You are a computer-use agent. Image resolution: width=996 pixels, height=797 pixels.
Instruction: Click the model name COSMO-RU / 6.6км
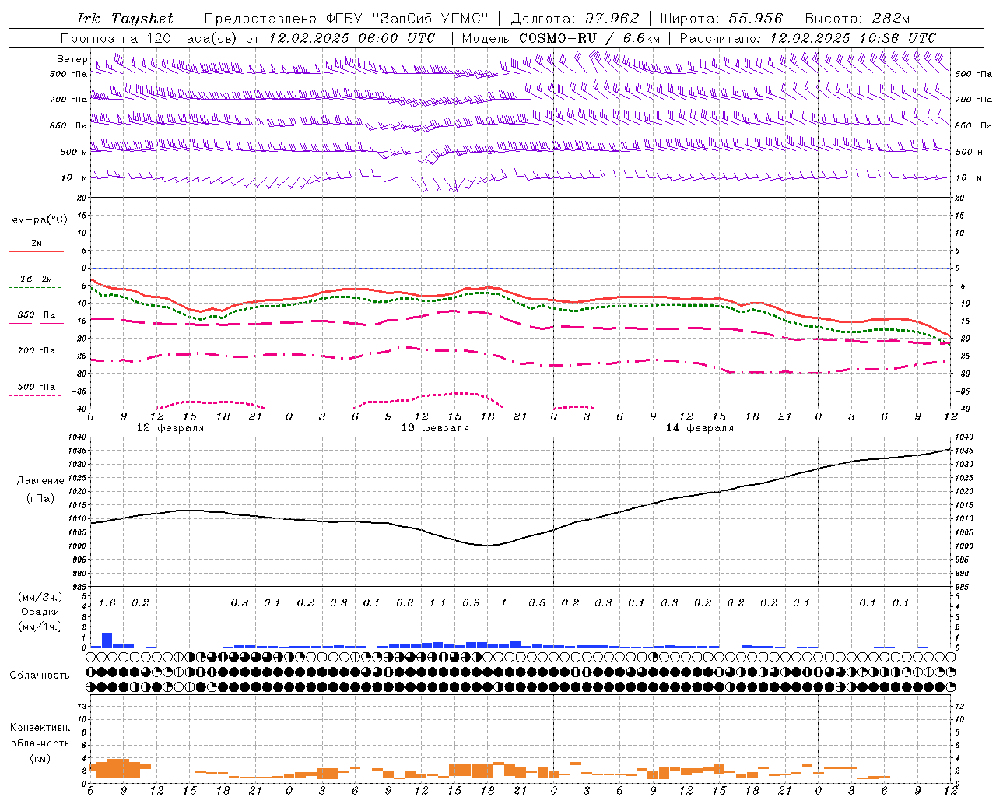point(590,38)
